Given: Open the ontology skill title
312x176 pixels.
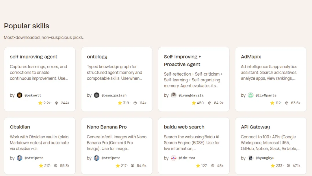Looking at the screenshot, I should click(97, 57).
